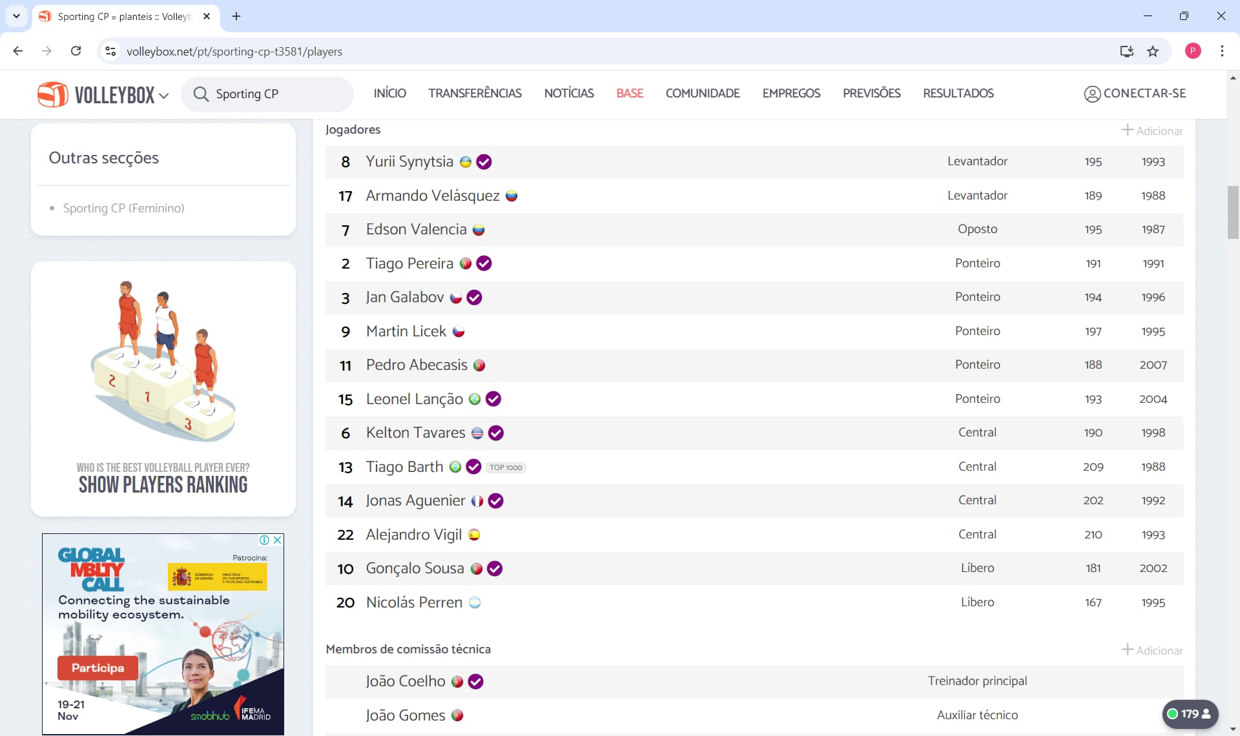
Task: Click Jan Galabov's Czech flag icon
Action: pyautogui.click(x=456, y=298)
